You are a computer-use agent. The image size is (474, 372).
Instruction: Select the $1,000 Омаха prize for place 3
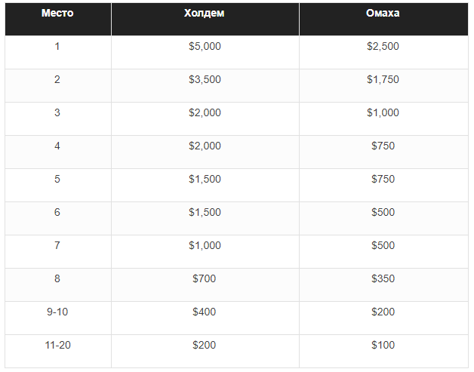point(383,112)
